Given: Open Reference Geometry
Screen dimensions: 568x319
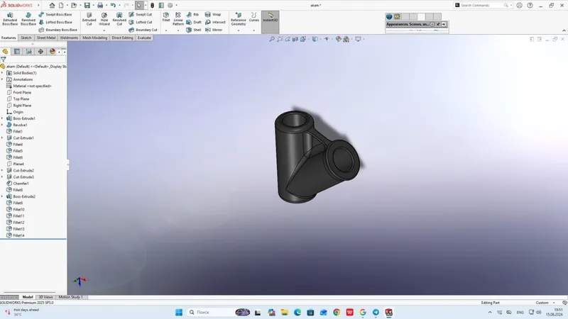Looking at the screenshot, I should (x=239, y=19).
